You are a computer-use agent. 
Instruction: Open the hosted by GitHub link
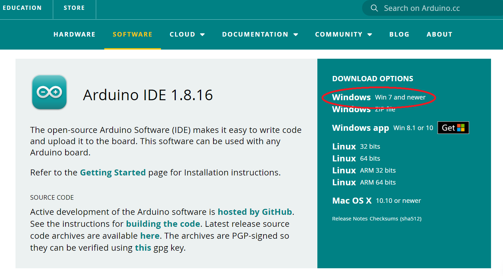click(x=255, y=212)
